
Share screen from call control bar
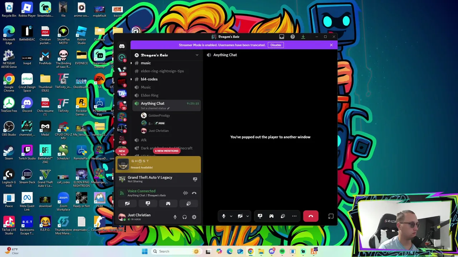pyautogui.click(x=260, y=216)
